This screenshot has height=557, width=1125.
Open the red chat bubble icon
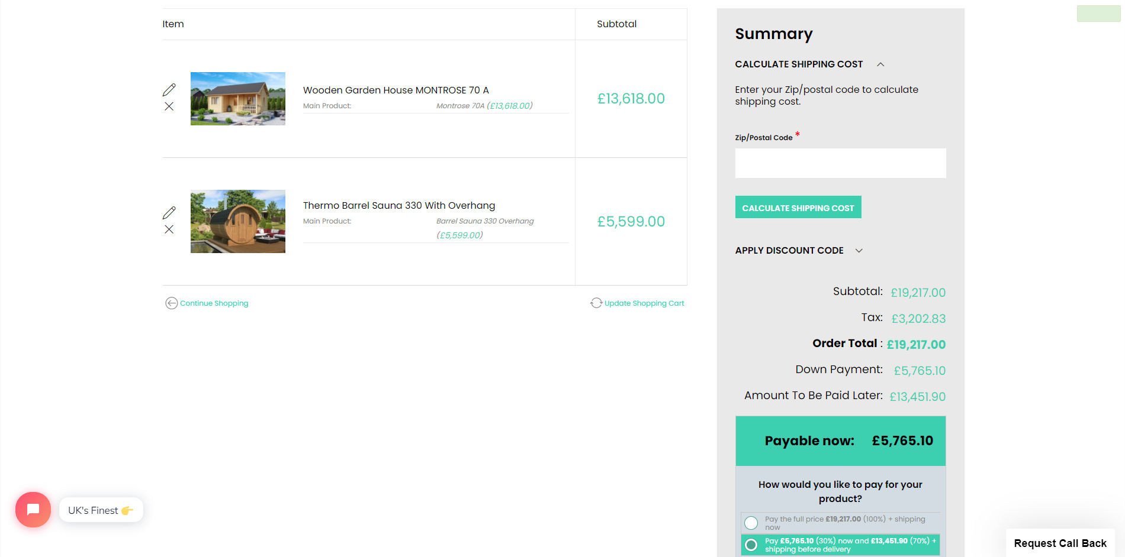(33, 510)
